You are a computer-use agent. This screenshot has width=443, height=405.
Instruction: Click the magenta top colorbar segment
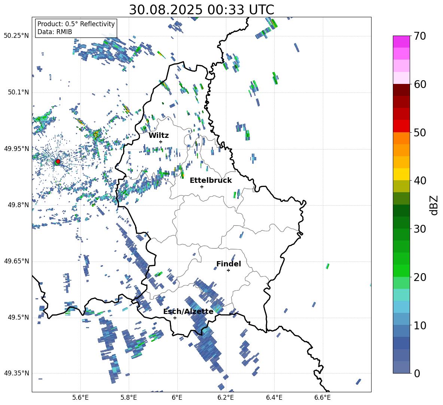pos(401,42)
